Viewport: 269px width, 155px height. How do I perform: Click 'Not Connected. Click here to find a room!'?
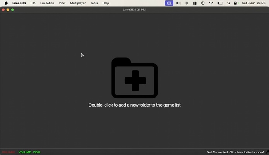tap(235, 152)
